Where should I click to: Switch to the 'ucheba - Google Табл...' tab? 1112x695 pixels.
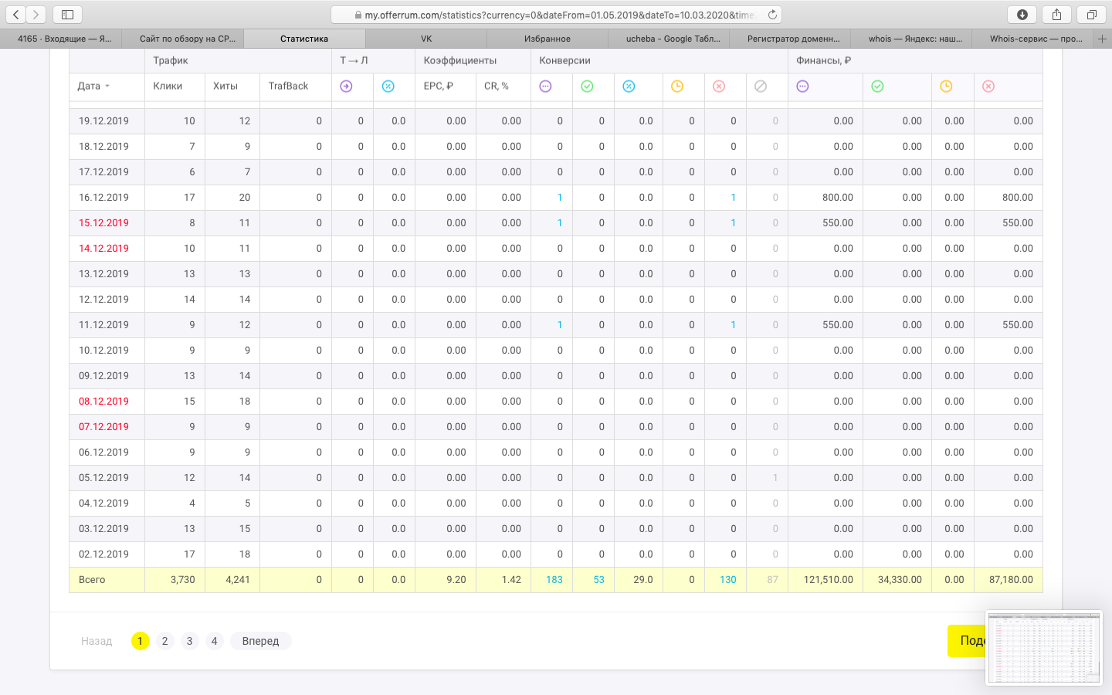click(x=669, y=39)
